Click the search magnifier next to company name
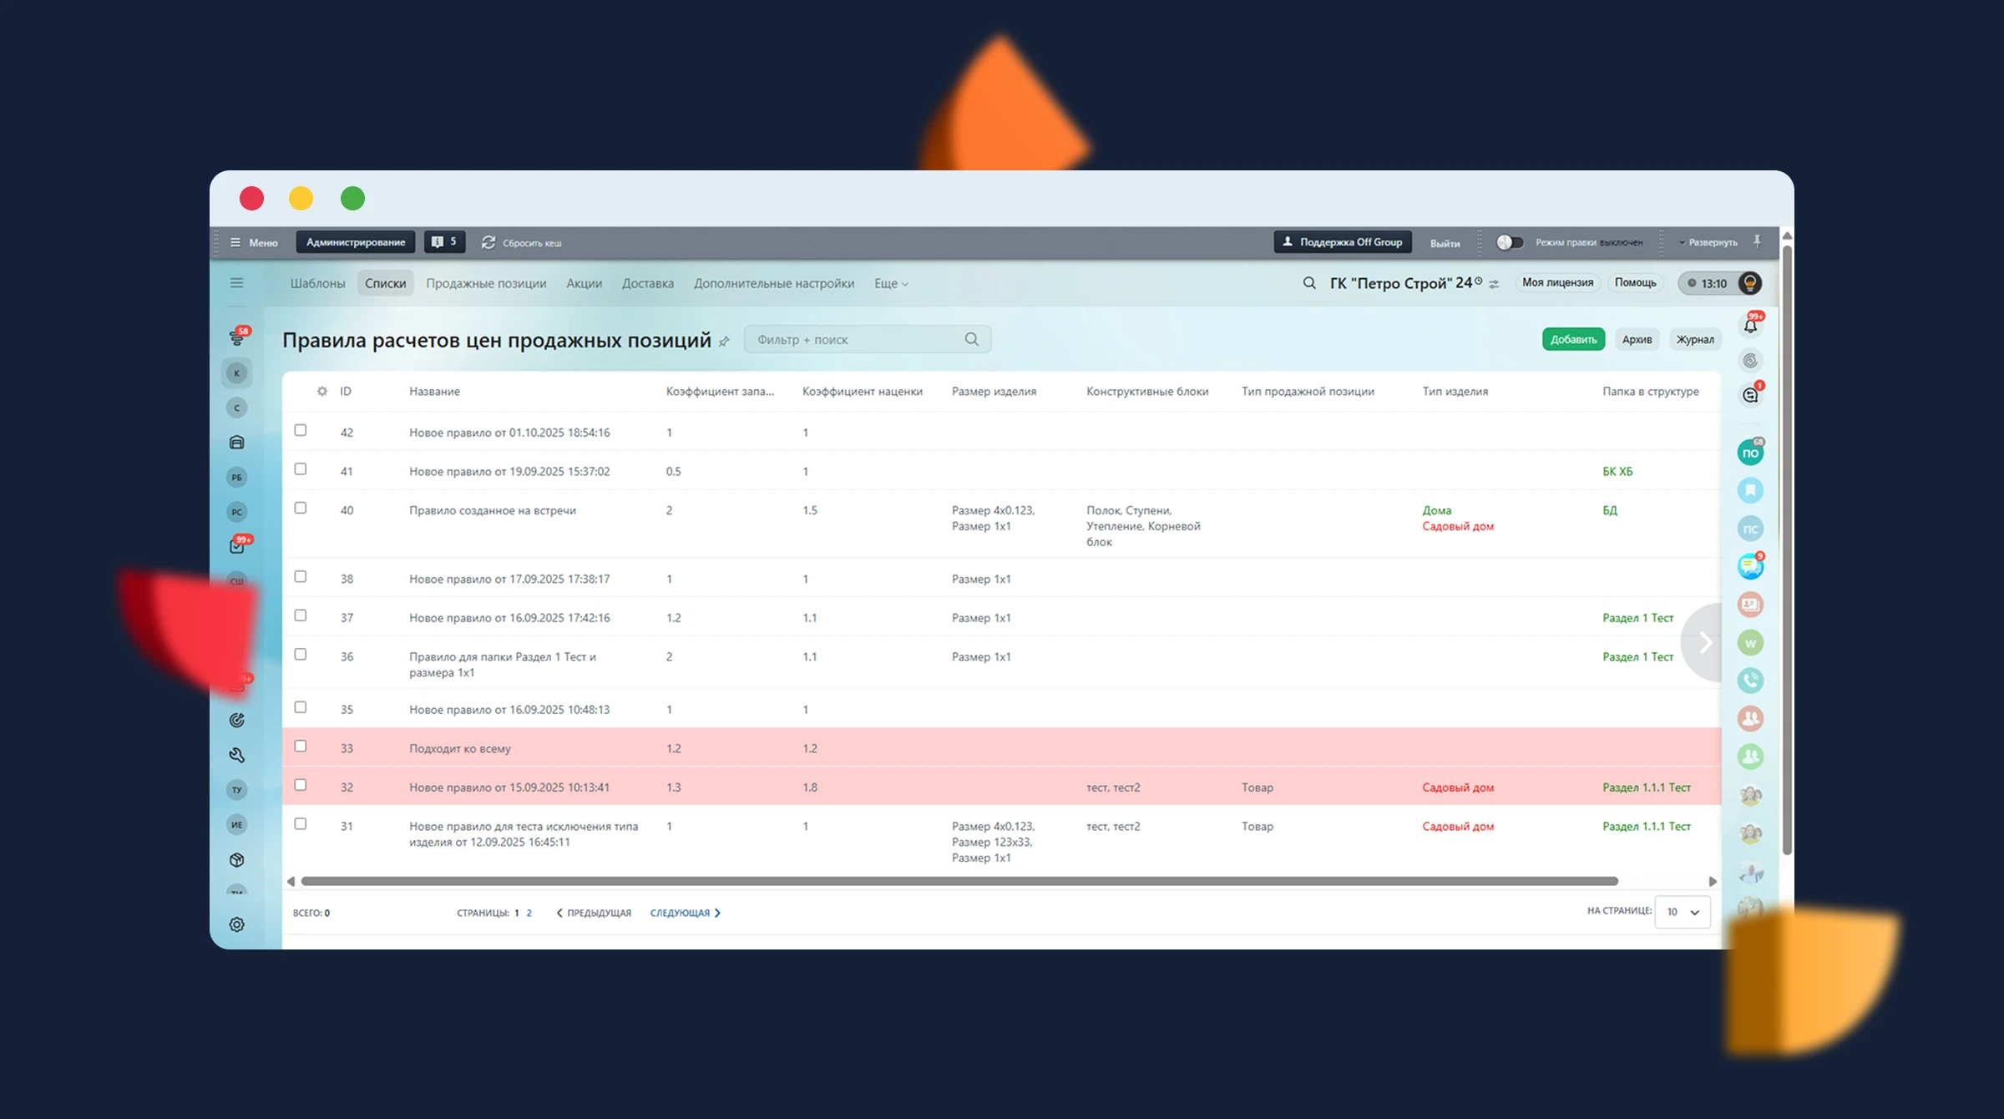2004x1119 pixels. click(1309, 283)
